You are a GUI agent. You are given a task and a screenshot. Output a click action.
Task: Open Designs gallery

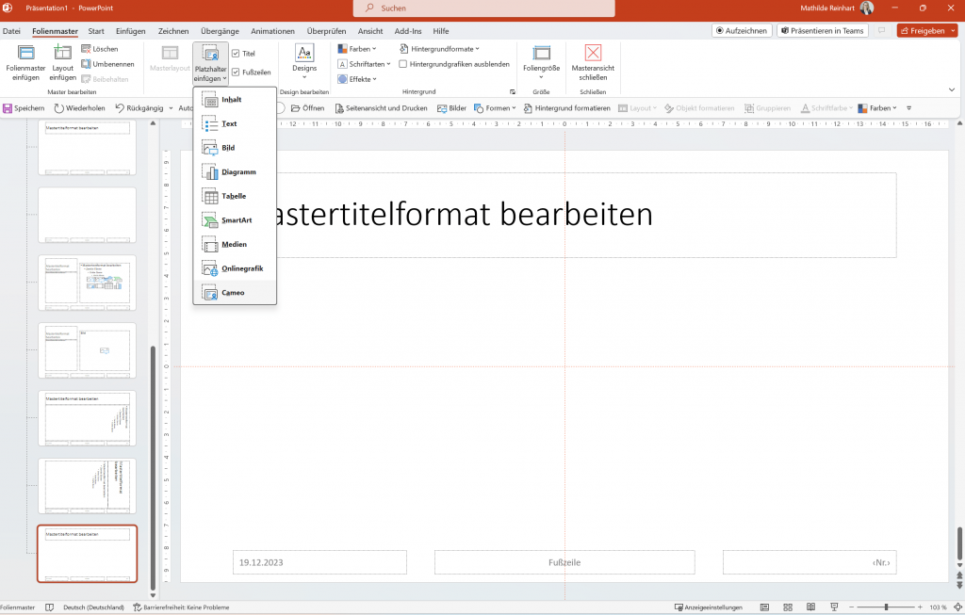tap(304, 61)
